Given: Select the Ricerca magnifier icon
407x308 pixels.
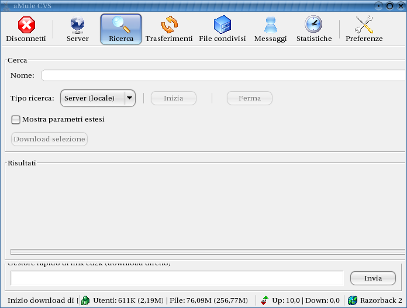Looking at the screenshot, I should point(121,25).
